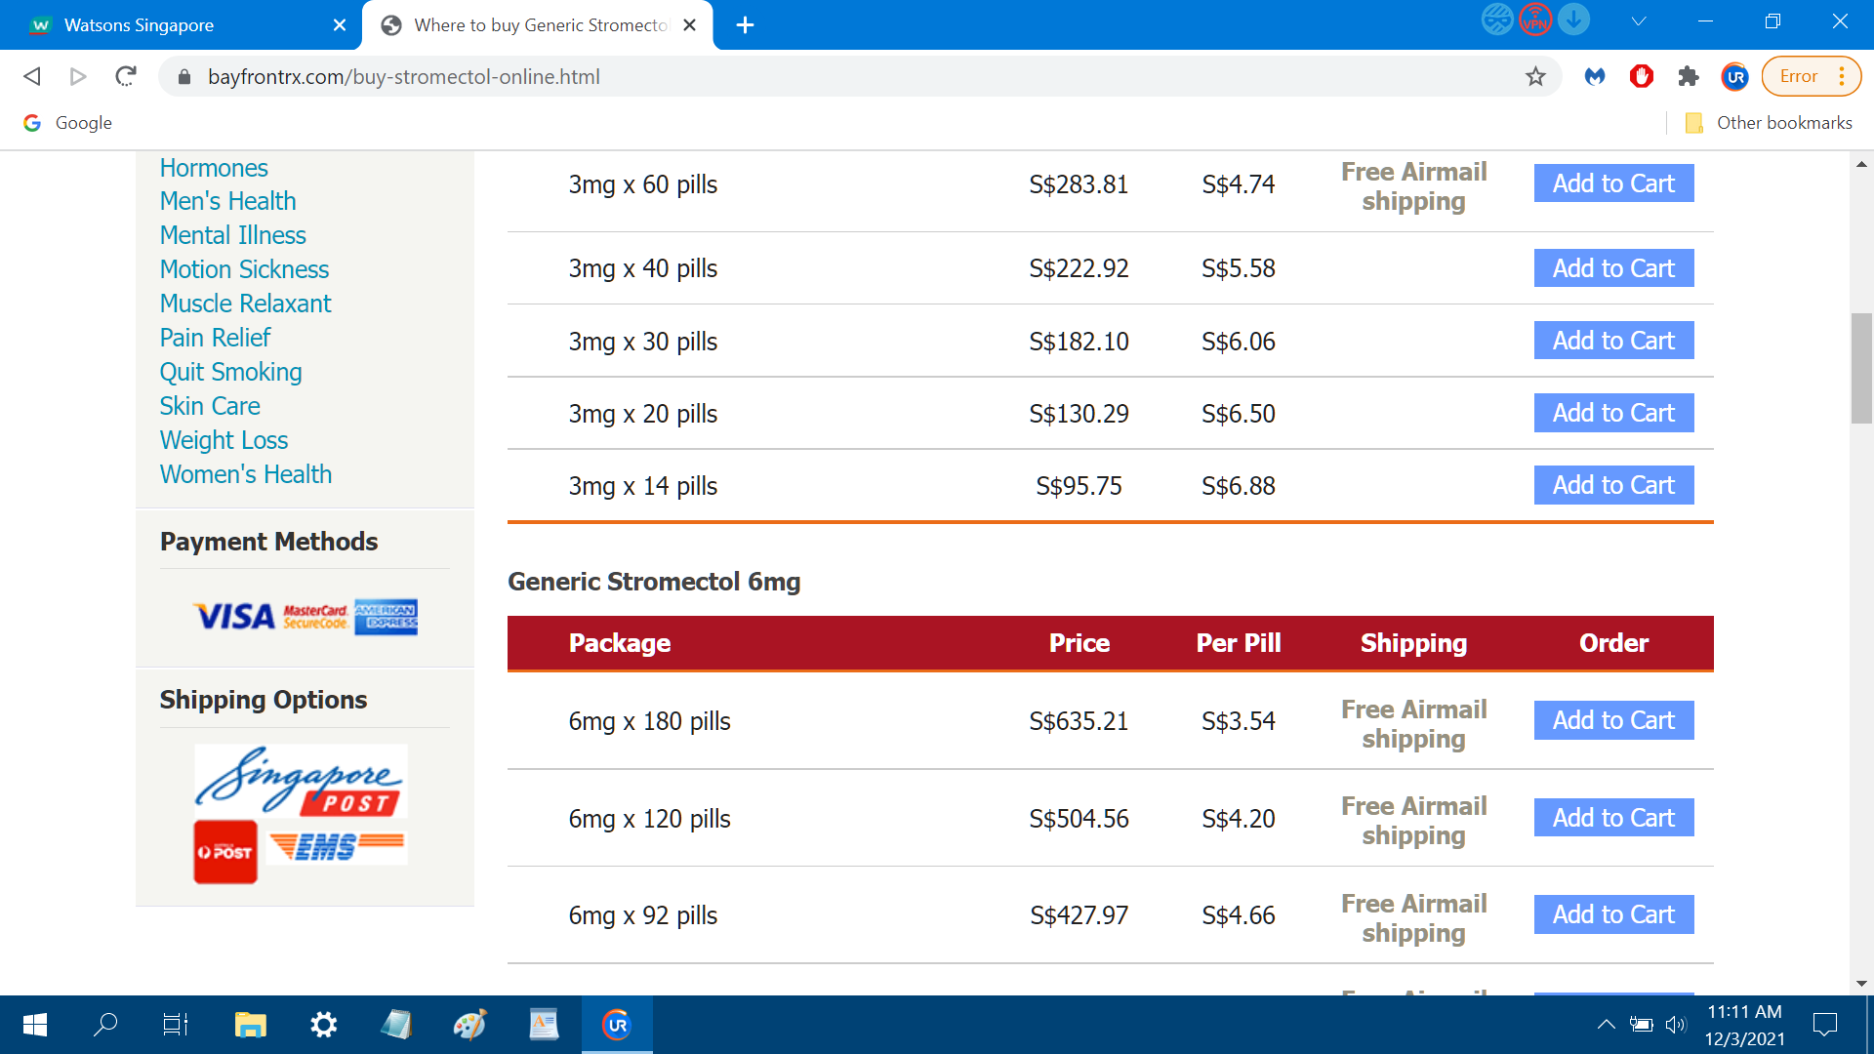
Task: Click the globe shield icon in title bar
Action: [1497, 20]
